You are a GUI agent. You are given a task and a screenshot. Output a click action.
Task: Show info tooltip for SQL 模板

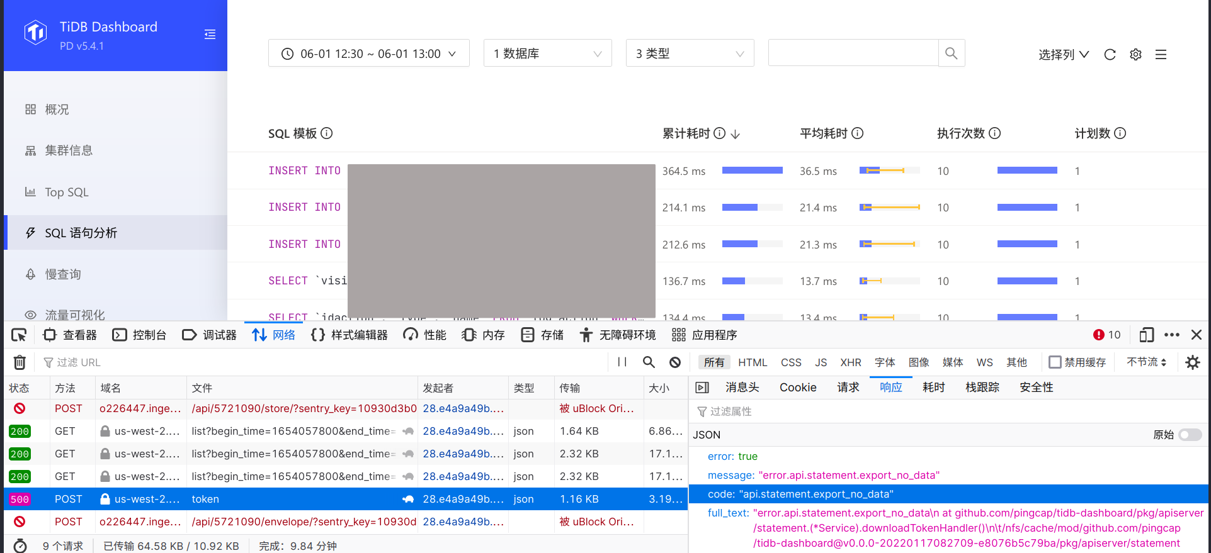(x=327, y=133)
